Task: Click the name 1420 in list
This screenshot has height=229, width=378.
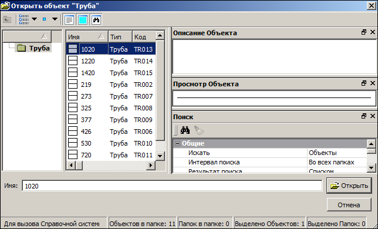Action: point(88,73)
